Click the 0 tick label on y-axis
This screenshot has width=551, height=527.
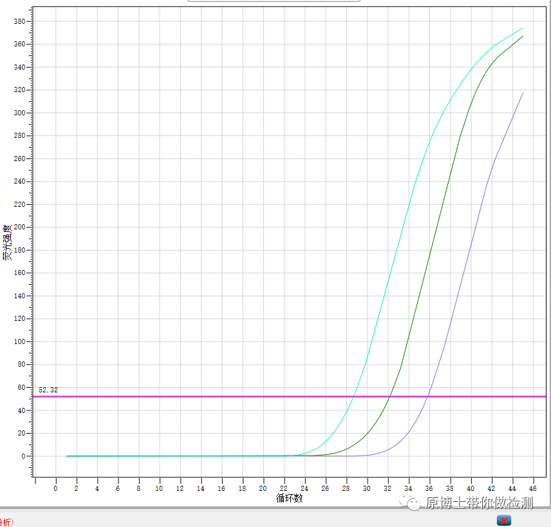[x=23, y=456]
